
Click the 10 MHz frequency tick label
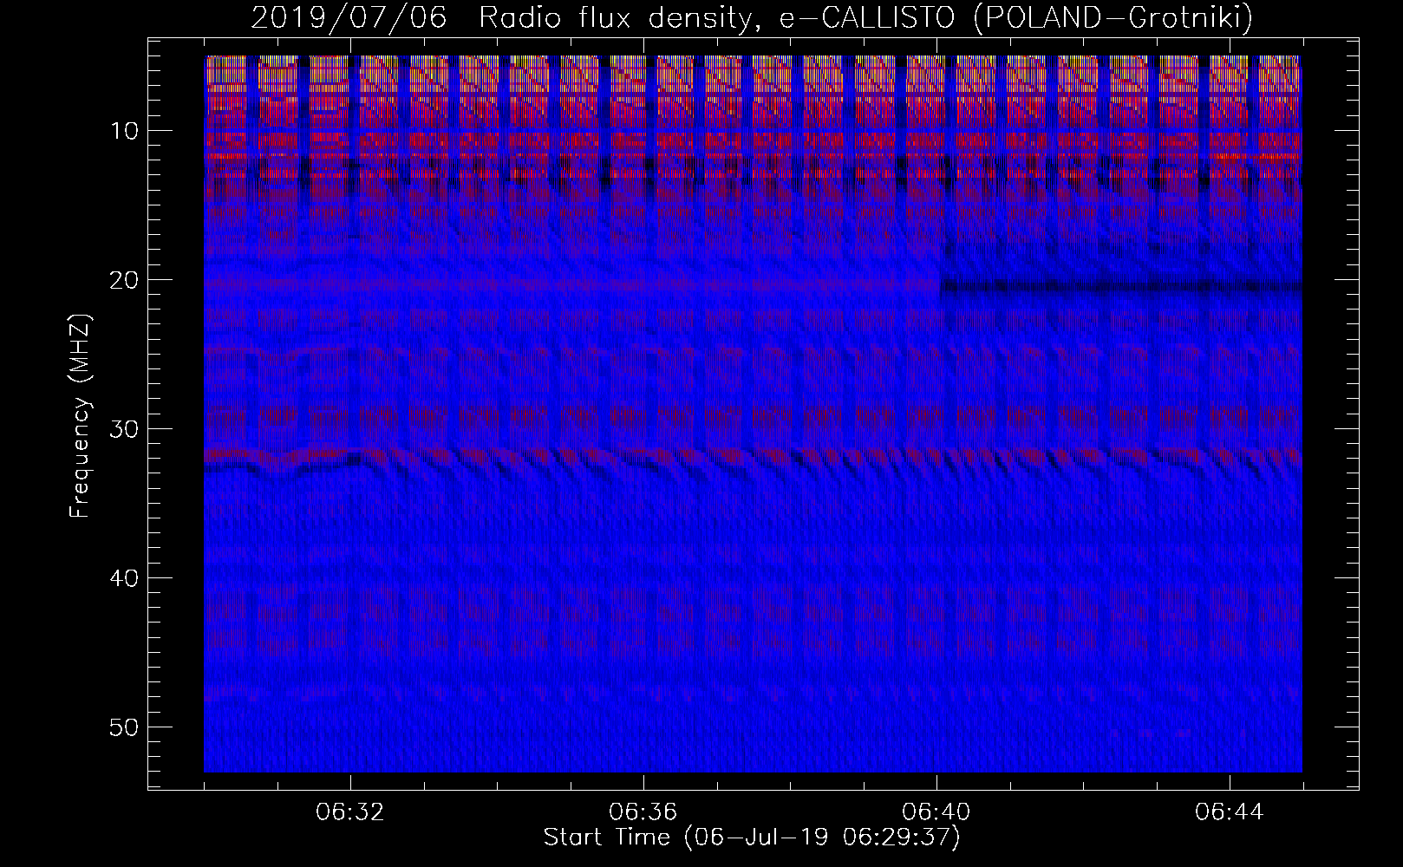click(x=124, y=131)
